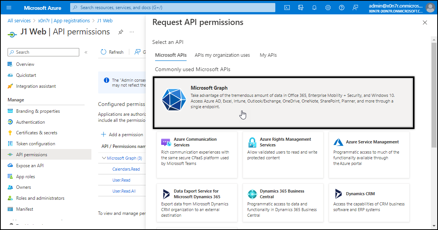Image resolution: width=438 pixels, height=230 pixels.
Task: Open the Calendars.Read permission link
Action: pyautogui.click(x=126, y=169)
